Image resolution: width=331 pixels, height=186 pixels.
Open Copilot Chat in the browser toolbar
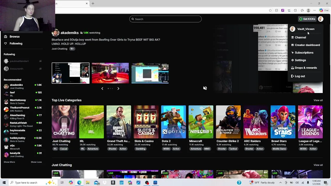(x=324, y=10)
